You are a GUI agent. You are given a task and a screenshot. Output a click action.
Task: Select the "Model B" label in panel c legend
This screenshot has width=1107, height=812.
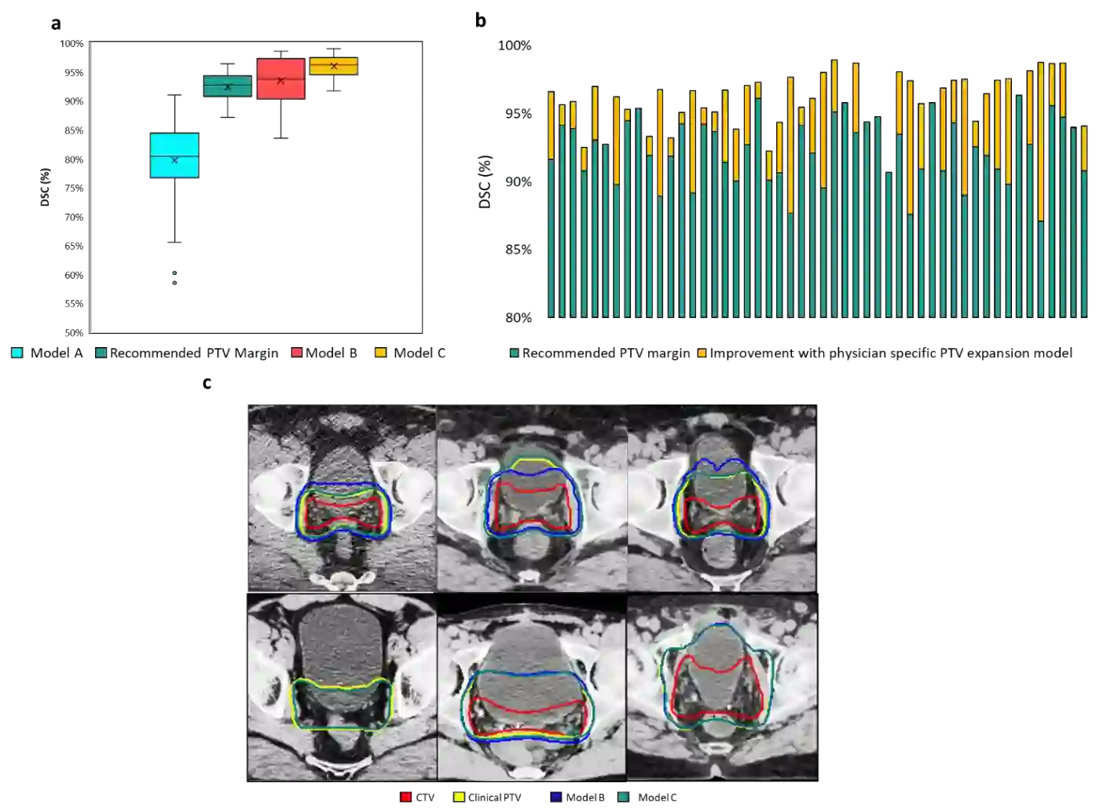585,797
